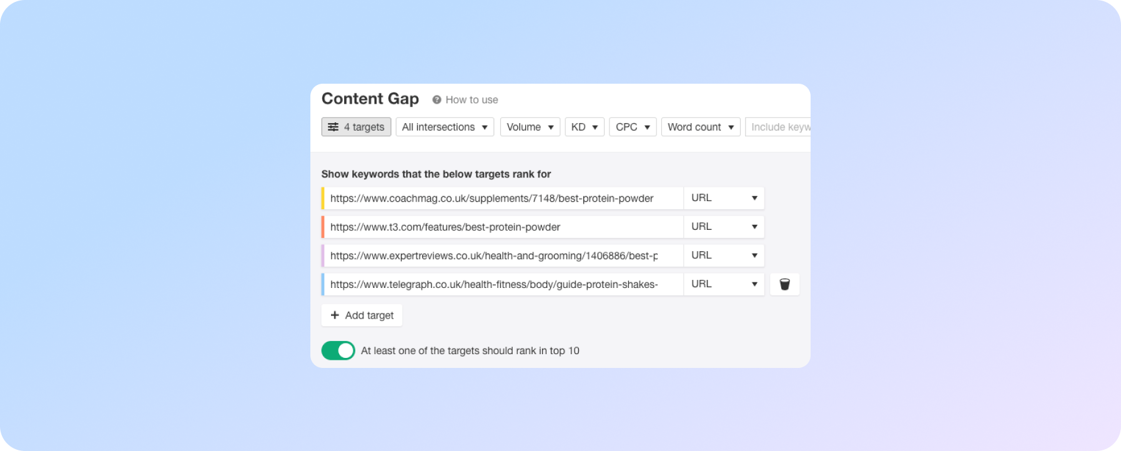
Task: Open the KD filter dropdown
Action: click(585, 127)
